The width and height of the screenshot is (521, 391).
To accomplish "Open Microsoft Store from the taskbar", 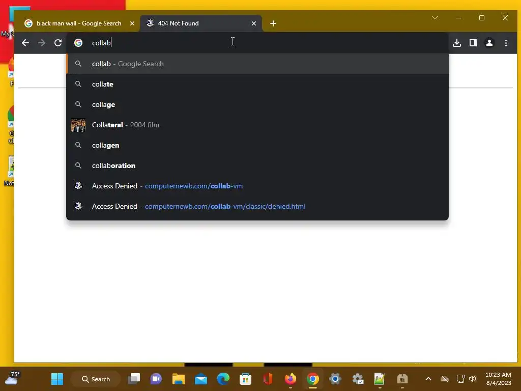I will 246,379.
